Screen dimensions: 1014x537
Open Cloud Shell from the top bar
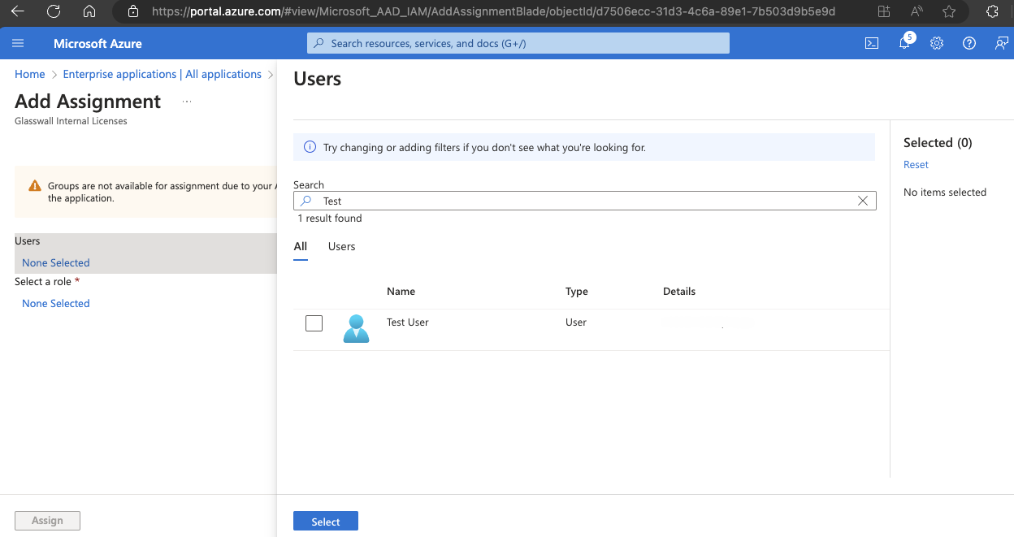872,44
